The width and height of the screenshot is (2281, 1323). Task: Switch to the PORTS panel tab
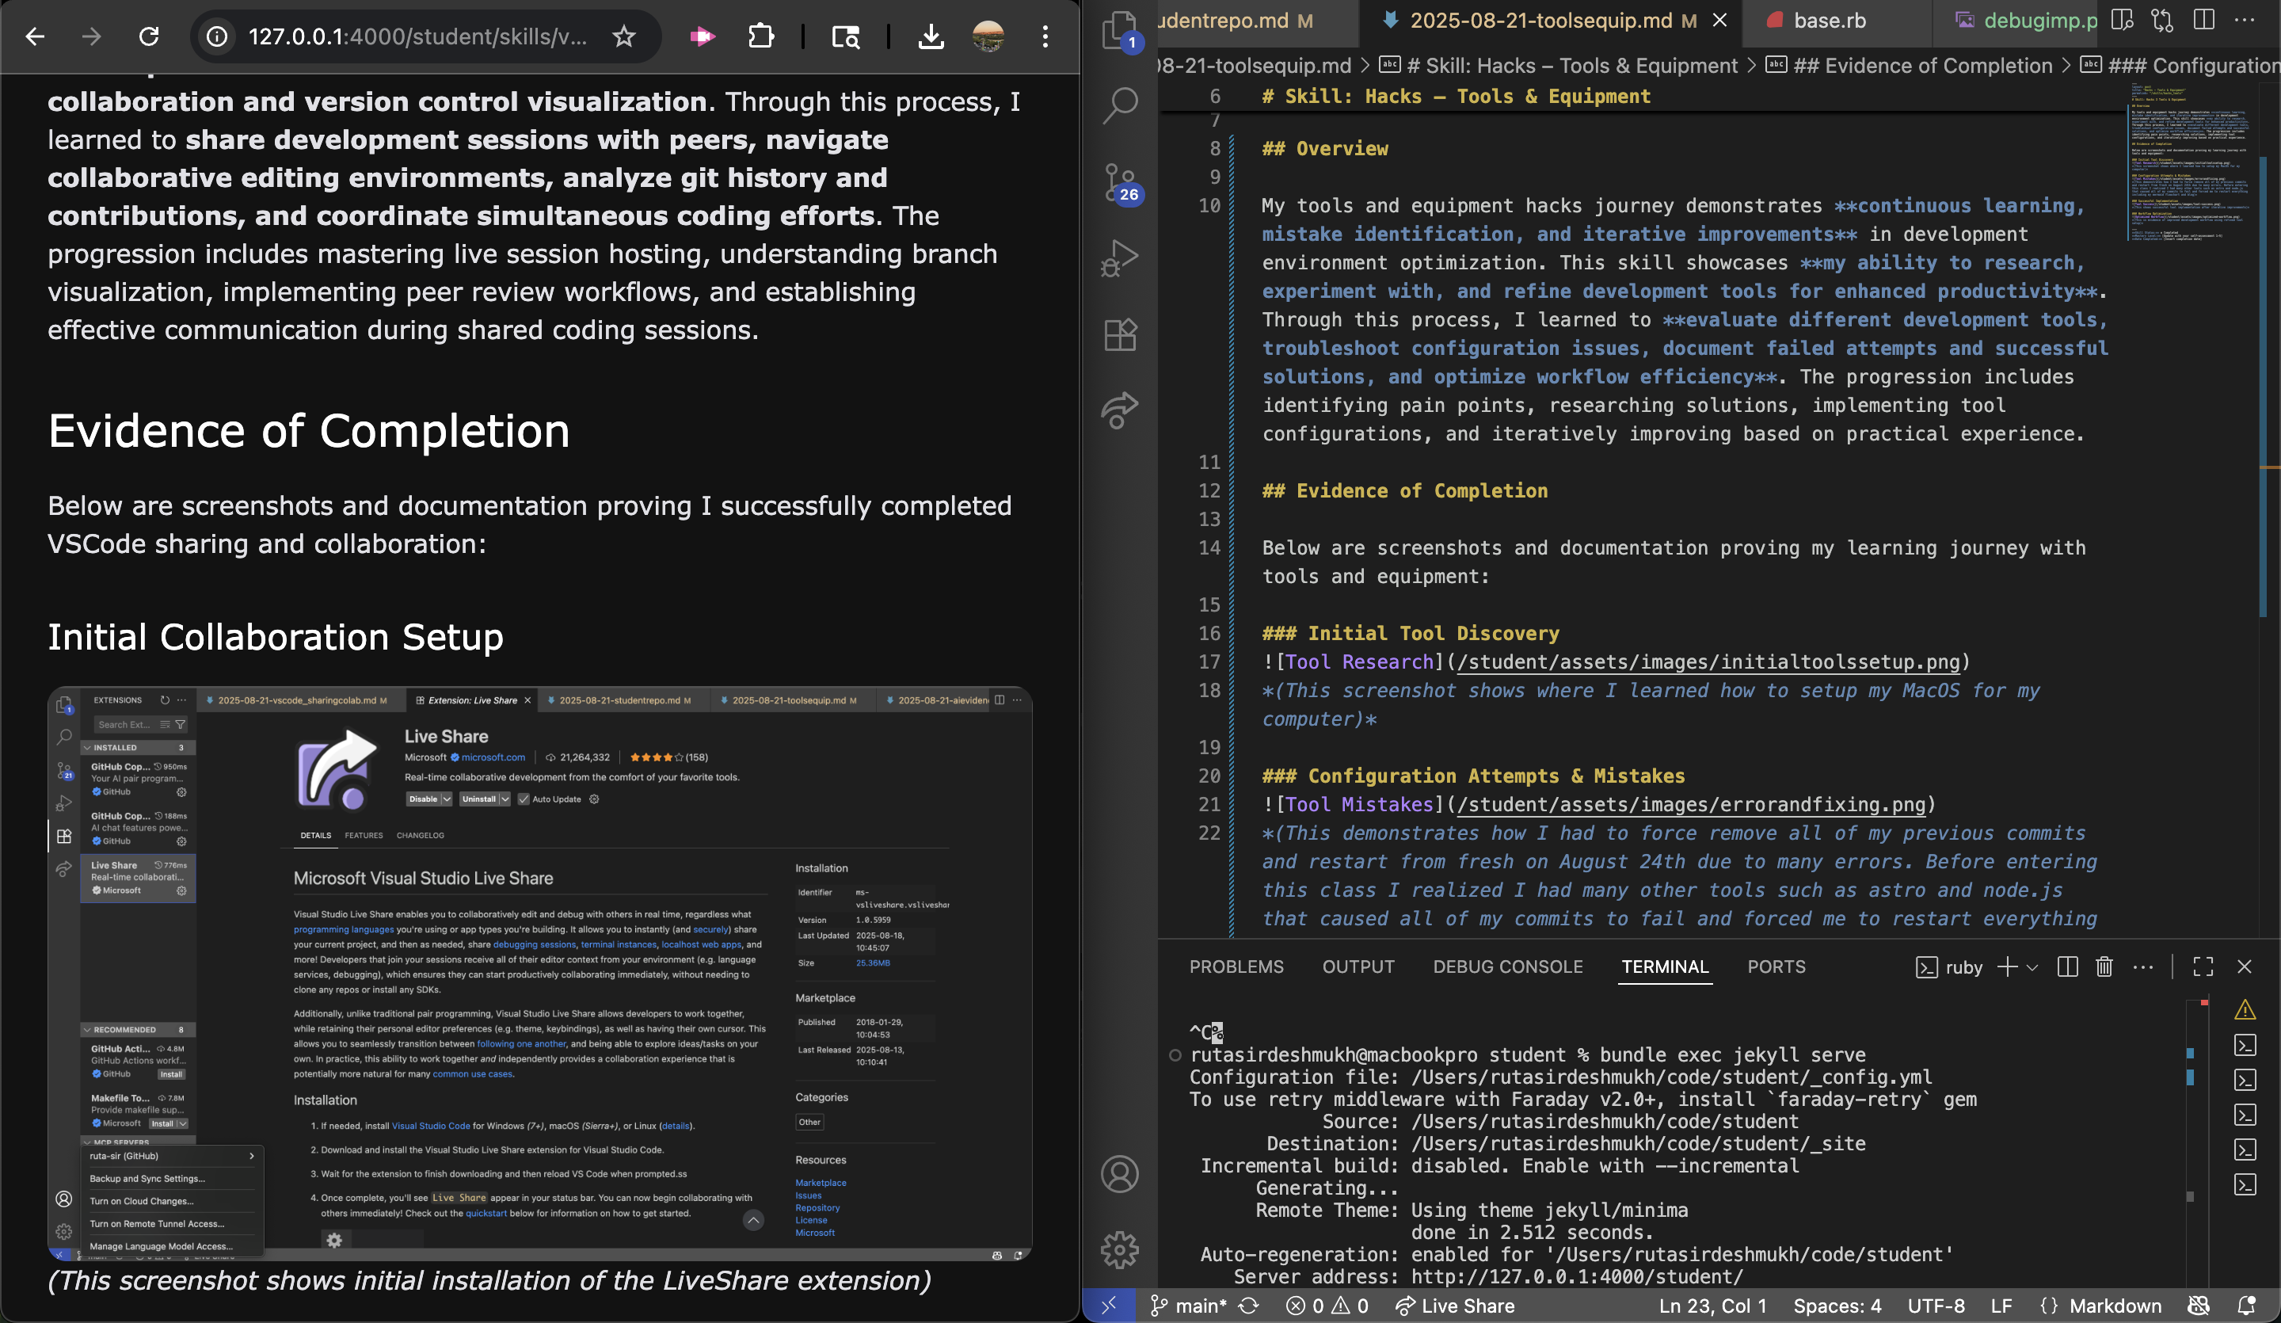pos(1776,967)
